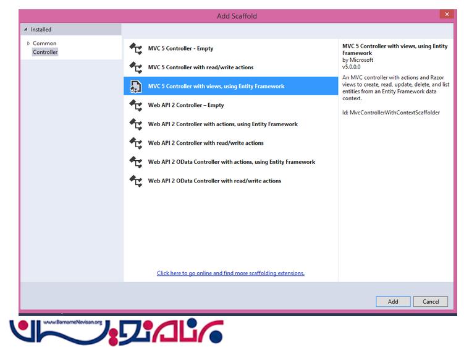Select Web API 2 Controller – Empty
464x347 pixels.
pyautogui.click(x=231, y=105)
